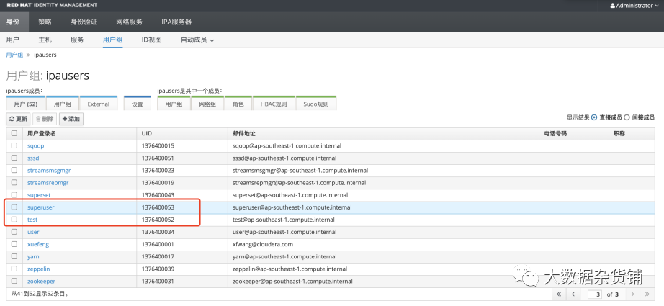Switch to the HBAC规则 tab
The image size is (664, 306).
click(273, 104)
